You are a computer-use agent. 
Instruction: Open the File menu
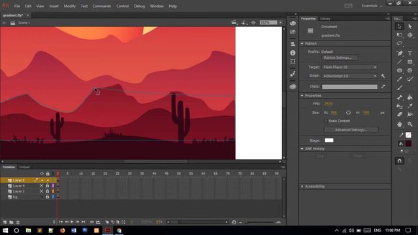(x=17, y=6)
